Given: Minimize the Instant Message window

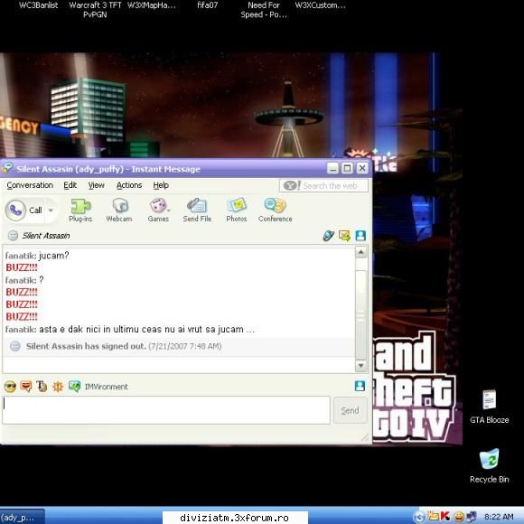Looking at the screenshot, I should [x=332, y=168].
